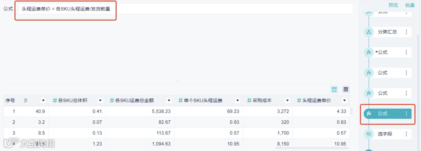
Task: Open the 单个SKU头程运费 column dropdown arrow
Action: coord(237,101)
